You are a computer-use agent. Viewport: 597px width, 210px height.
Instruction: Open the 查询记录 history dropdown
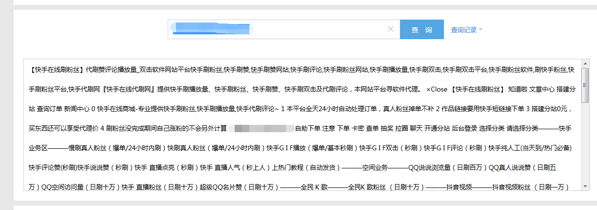tap(464, 30)
